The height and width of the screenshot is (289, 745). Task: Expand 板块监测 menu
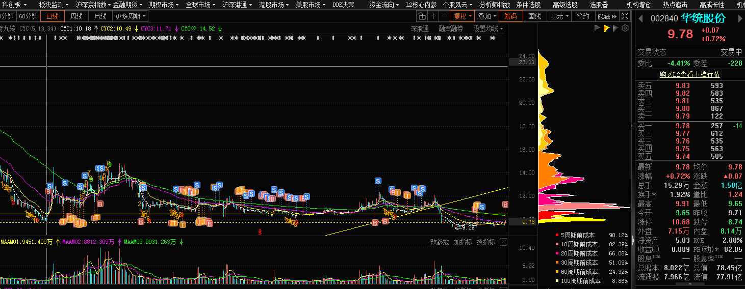tap(54, 5)
